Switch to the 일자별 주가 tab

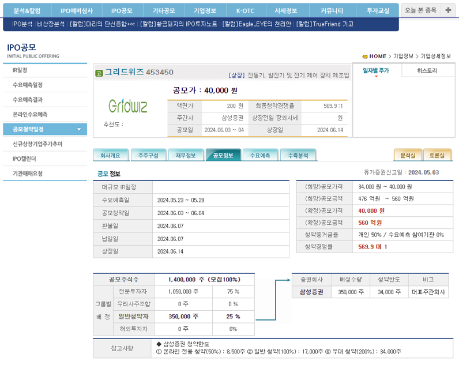point(376,70)
